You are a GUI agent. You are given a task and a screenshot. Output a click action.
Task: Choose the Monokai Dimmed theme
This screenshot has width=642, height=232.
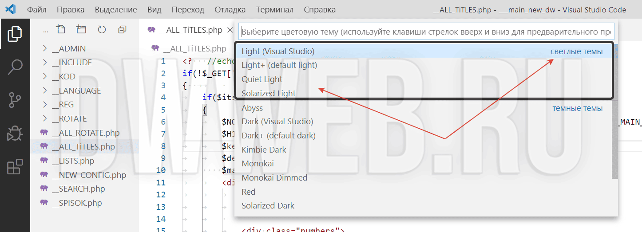(x=424, y=178)
